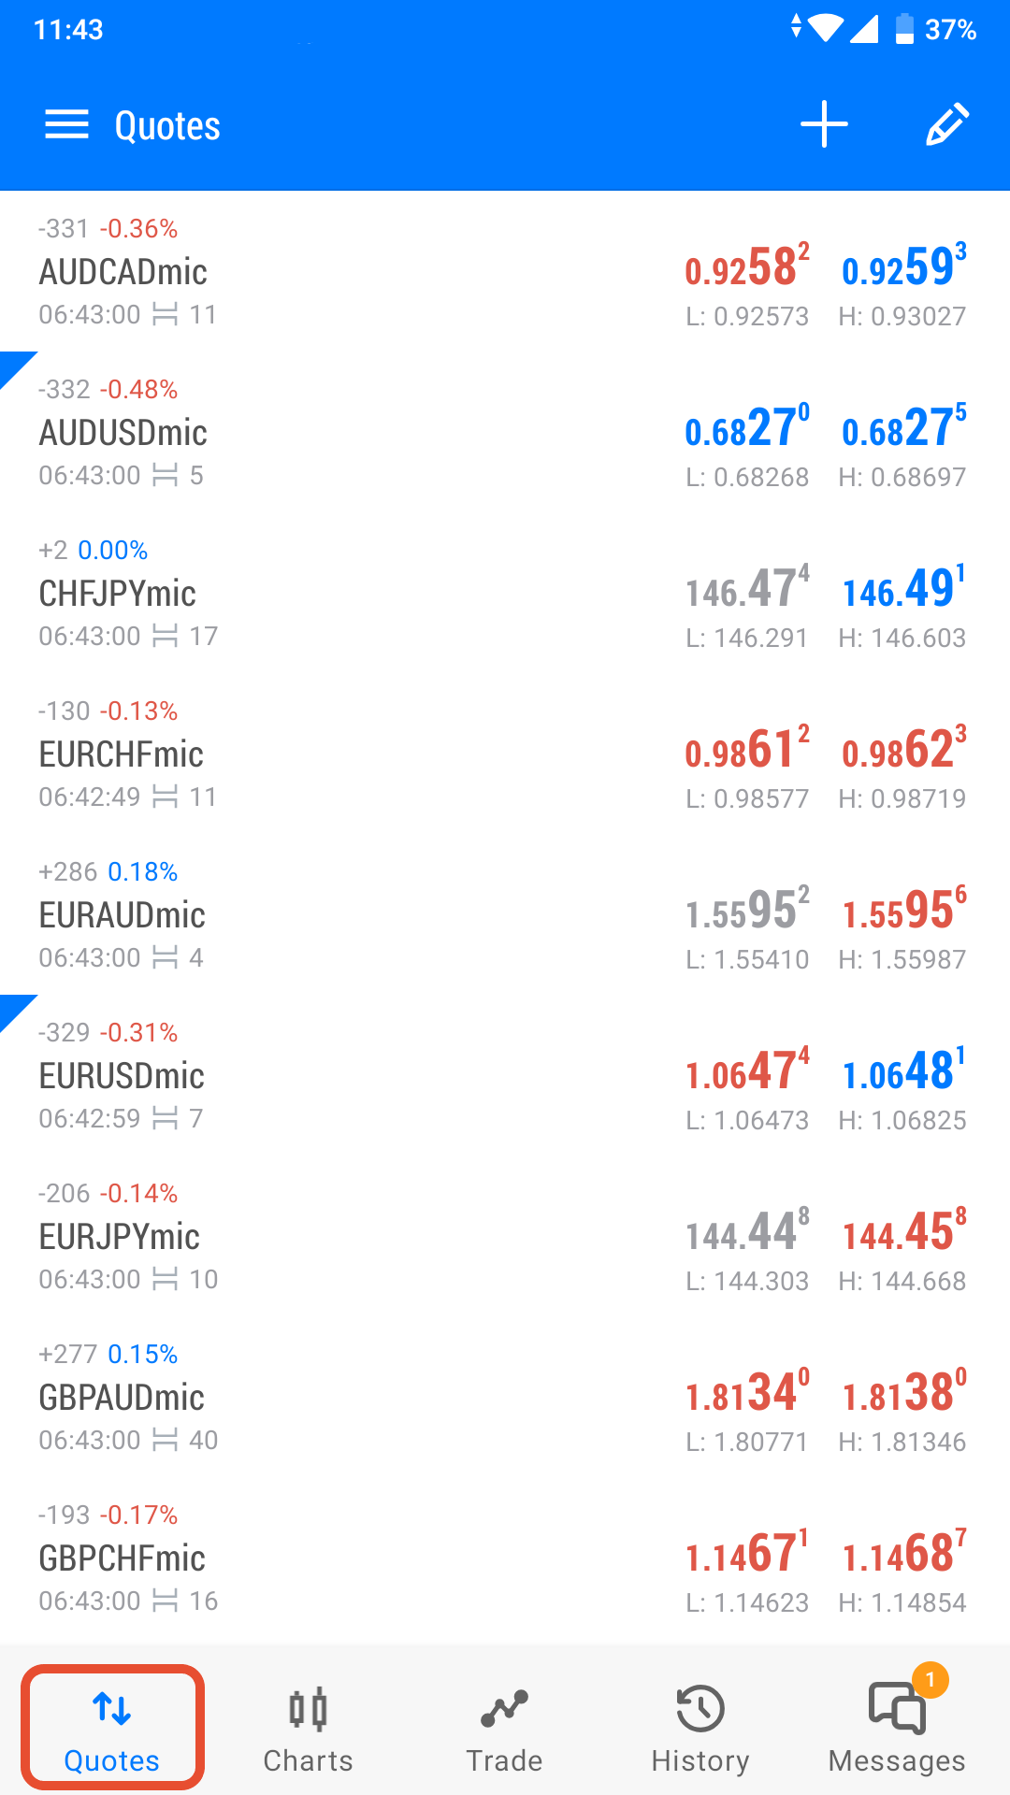Select the AUDUSDmic symbol
The image size is (1010, 1795).
click(123, 433)
